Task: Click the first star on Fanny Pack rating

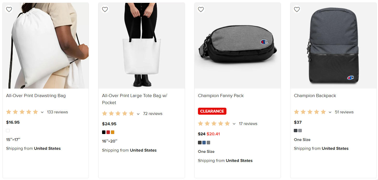Action: [201, 123]
